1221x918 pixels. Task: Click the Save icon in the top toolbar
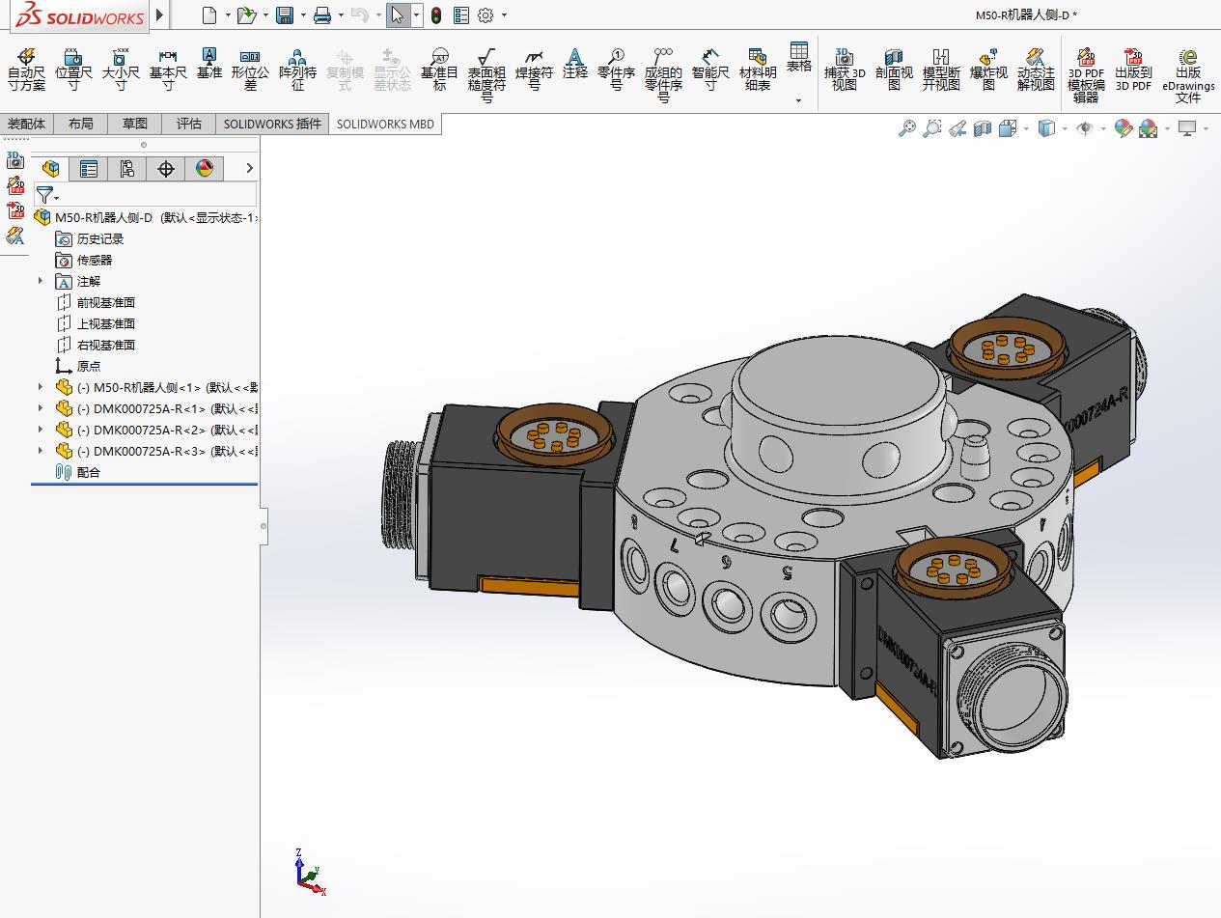(285, 14)
